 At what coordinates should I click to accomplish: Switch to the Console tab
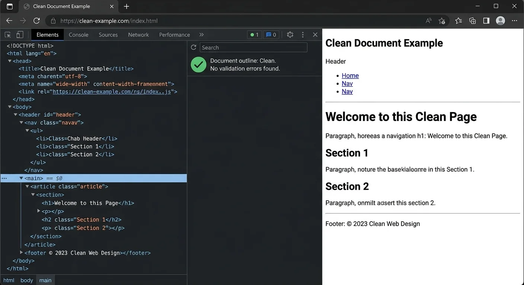pos(79,35)
